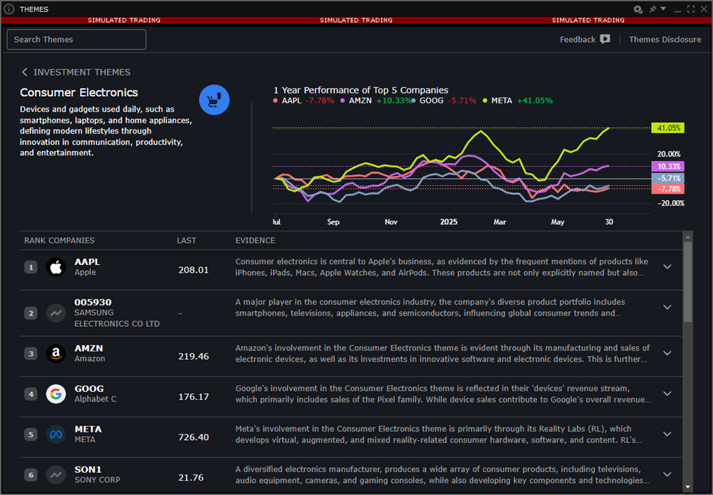Click the blue-gray GOOG legend dot
Viewport: 713px width, 495px height.
click(x=413, y=101)
